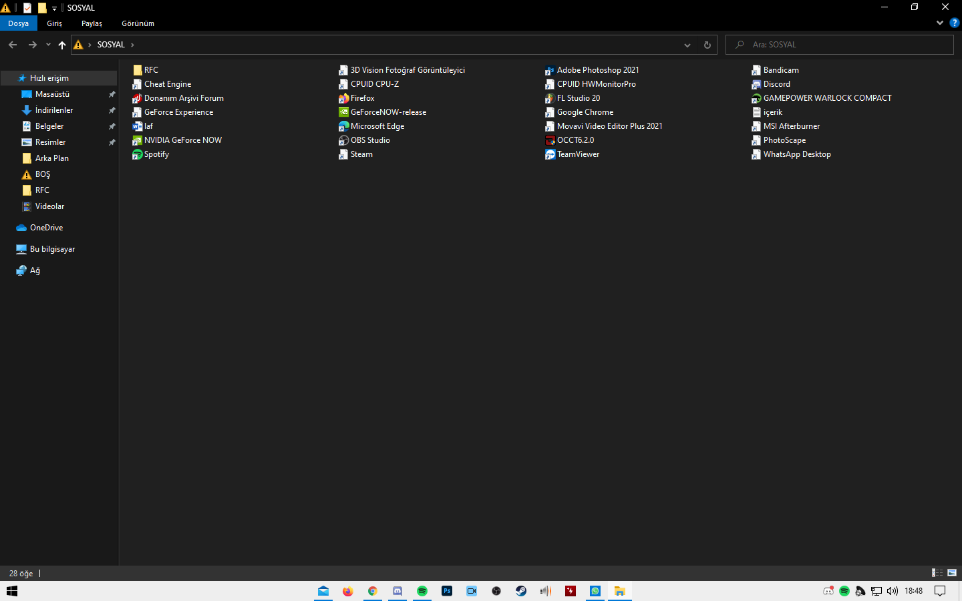Select the WhatsApp Desktop shortcut

tap(792, 154)
